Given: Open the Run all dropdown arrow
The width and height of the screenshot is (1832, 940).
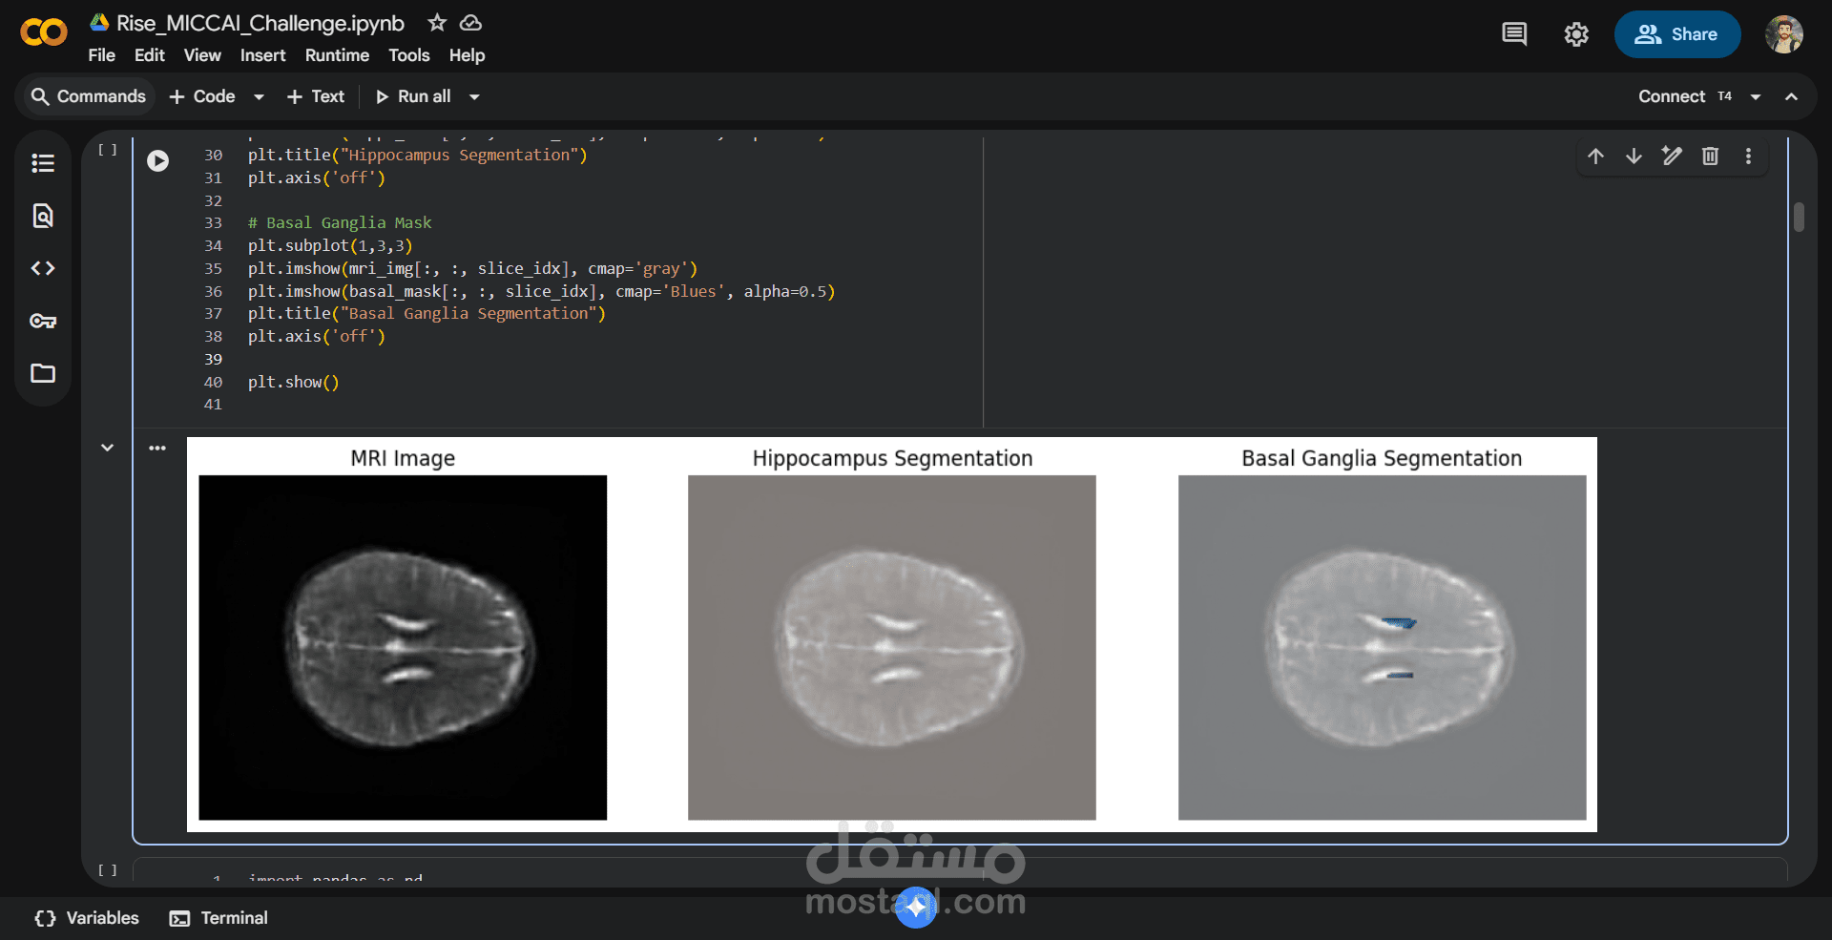Looking at the screenshot, I should 474,96.
